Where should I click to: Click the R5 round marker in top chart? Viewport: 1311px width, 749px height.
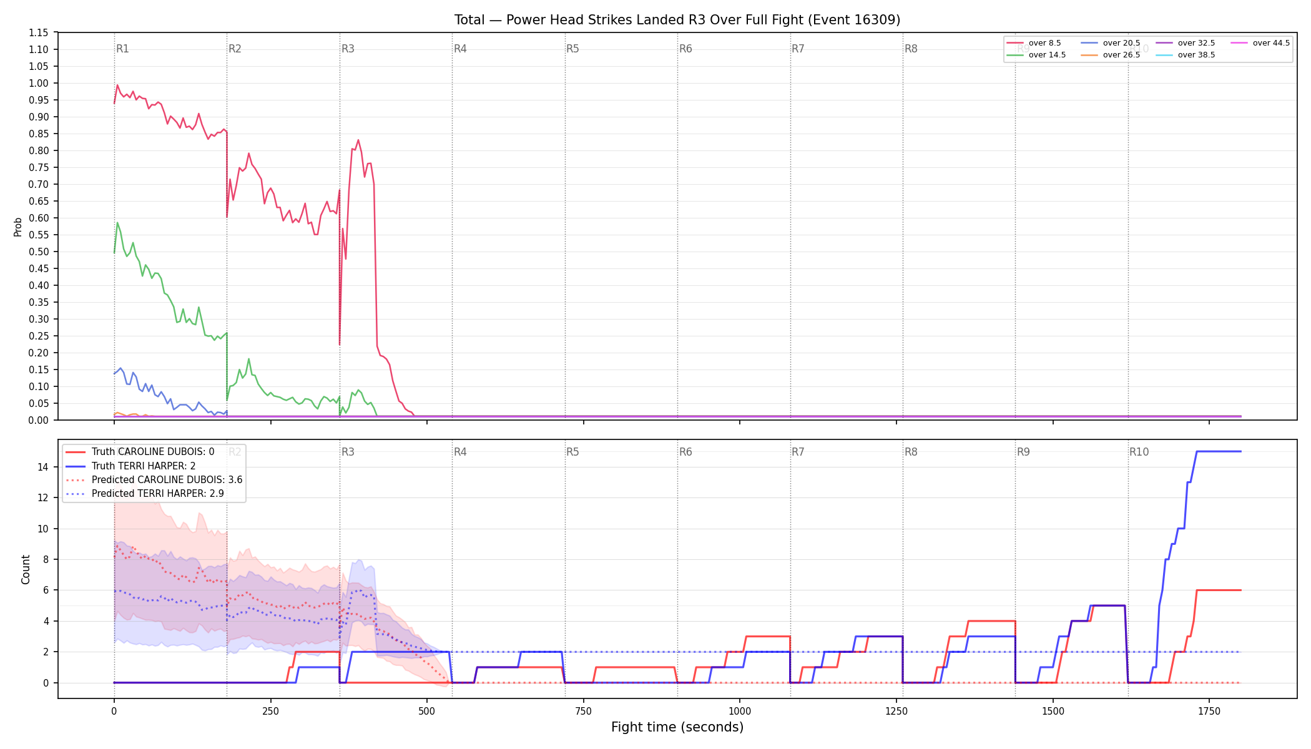[572, 49]
